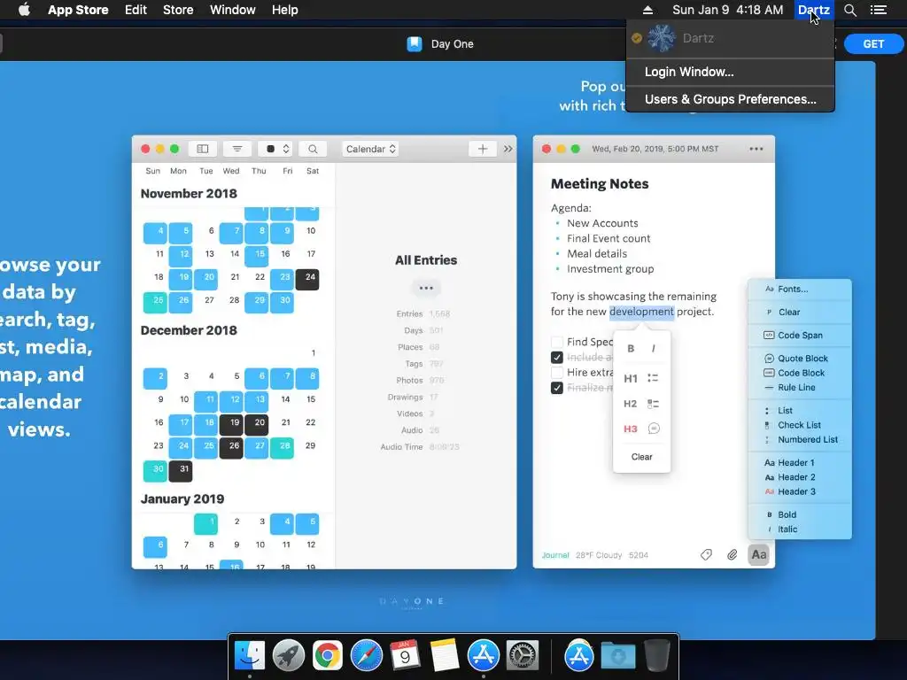Click the black color square in calendar toolbar
The height and width of the screenshot is (680, 907).
point(270,149)
